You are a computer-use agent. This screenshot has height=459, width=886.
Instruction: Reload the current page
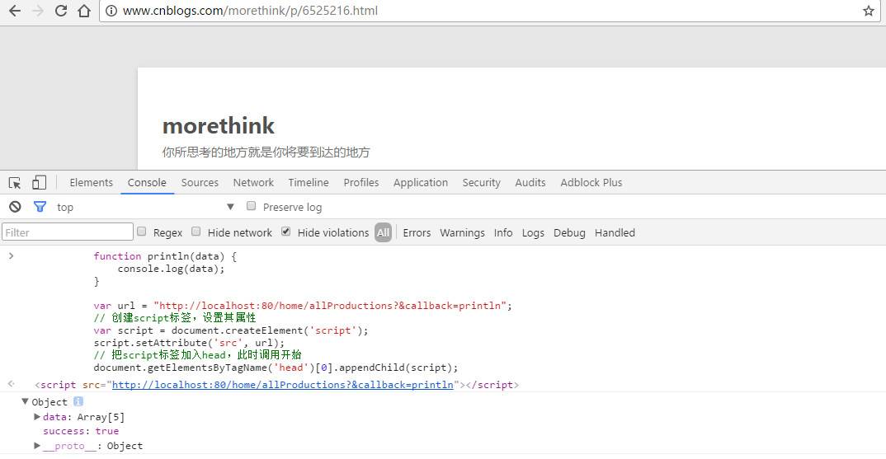pyautogui.click(x=61, y=11)
